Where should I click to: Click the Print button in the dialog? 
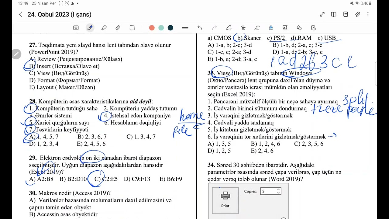click(225, 200)
